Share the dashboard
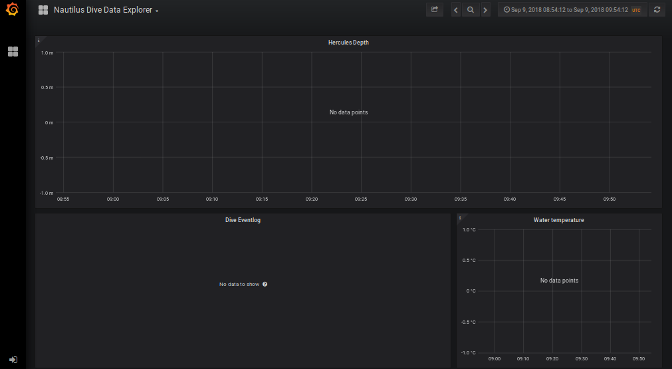The height and width of the screenshot is (369, 672). pyautogui.click(x=435, y=9)
